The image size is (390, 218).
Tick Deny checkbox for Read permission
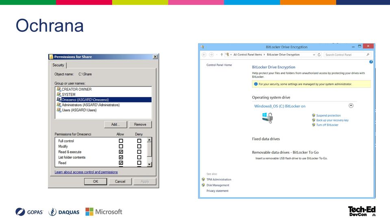click(x=139, y=163)
